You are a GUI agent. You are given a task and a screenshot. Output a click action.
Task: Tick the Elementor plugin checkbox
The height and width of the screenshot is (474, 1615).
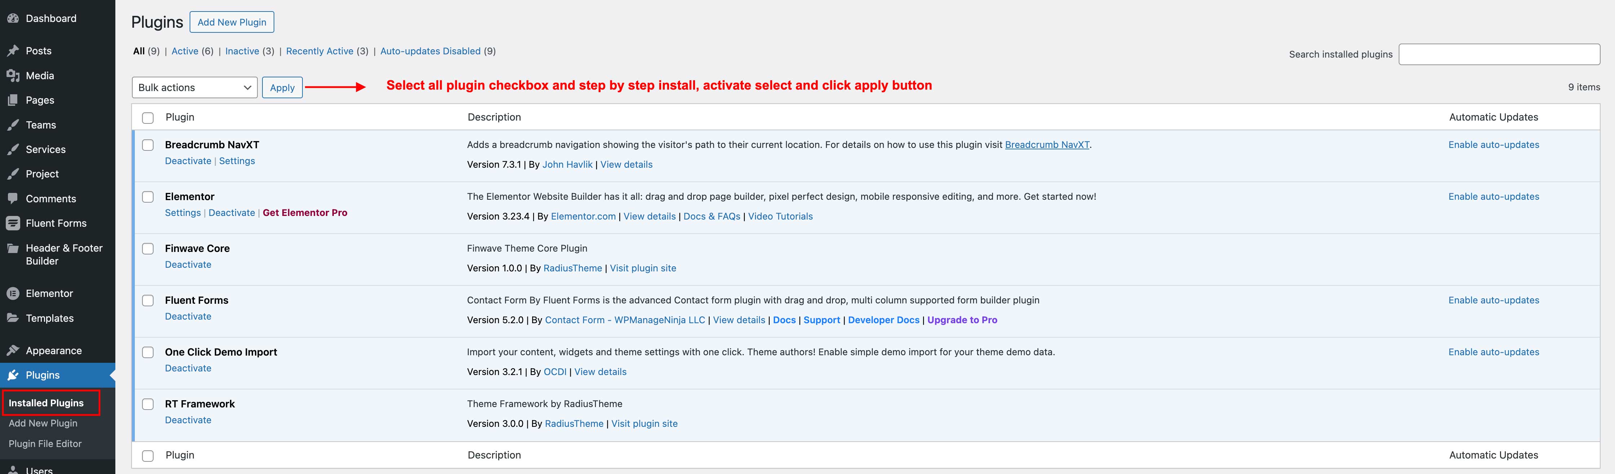tap(148, 197)
